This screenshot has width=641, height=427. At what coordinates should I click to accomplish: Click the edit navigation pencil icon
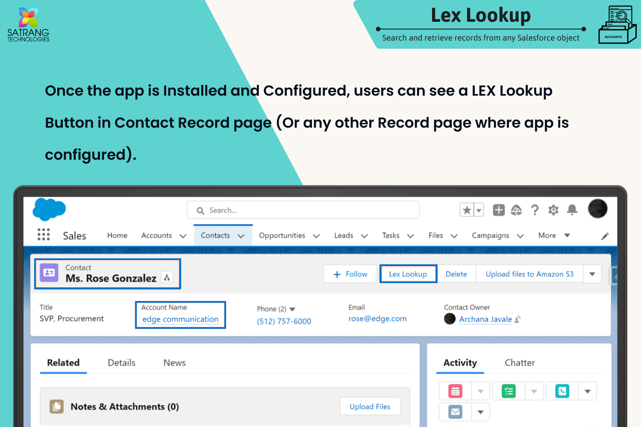[605, 236]
